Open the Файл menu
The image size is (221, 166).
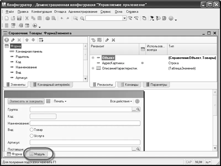click(10, 12)
